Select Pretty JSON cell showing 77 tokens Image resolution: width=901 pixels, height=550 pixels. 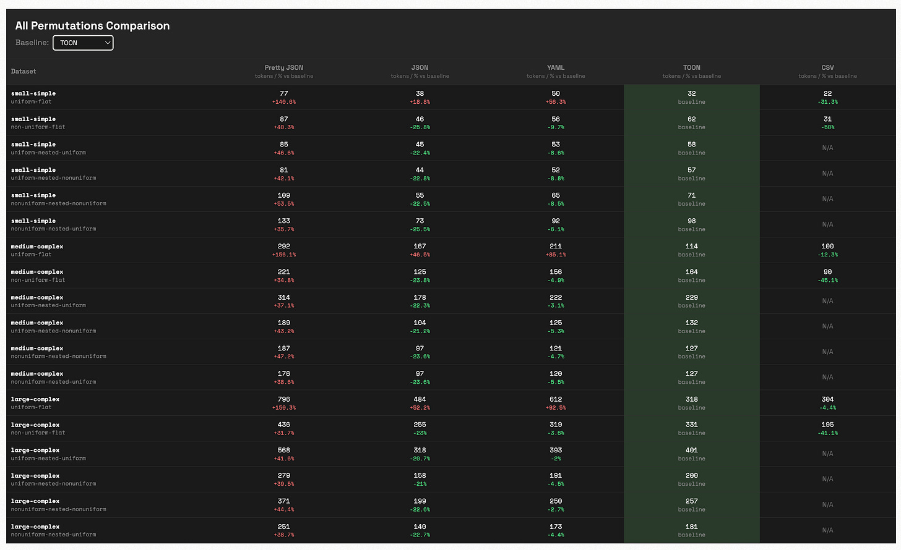(x=284, y=98)
